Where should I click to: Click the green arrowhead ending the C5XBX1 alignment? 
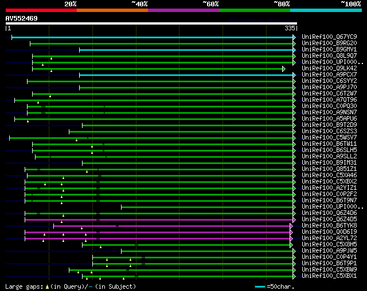294,277
